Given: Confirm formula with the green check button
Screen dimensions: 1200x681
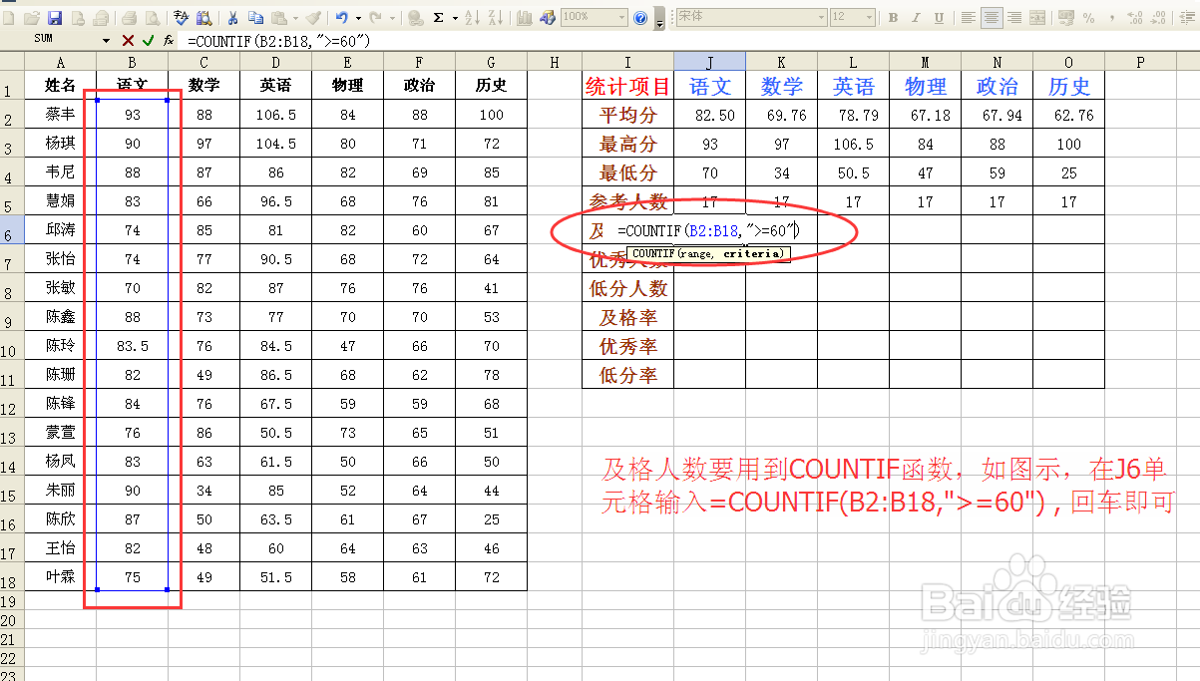Looking at the screenshot, I should point(148,40).
